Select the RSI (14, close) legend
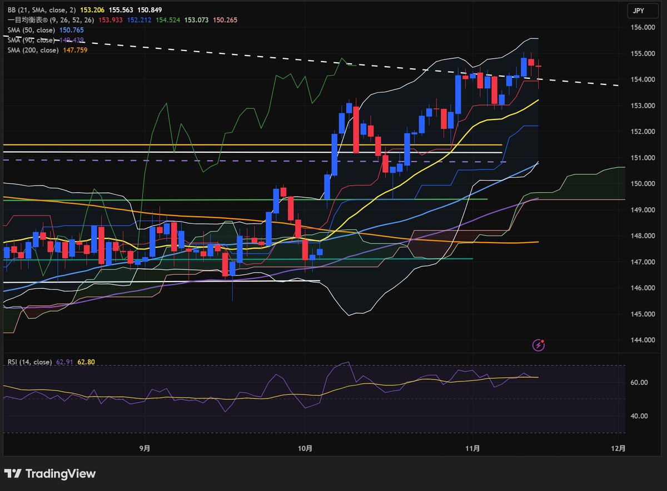667x491 pixels. 30,362
